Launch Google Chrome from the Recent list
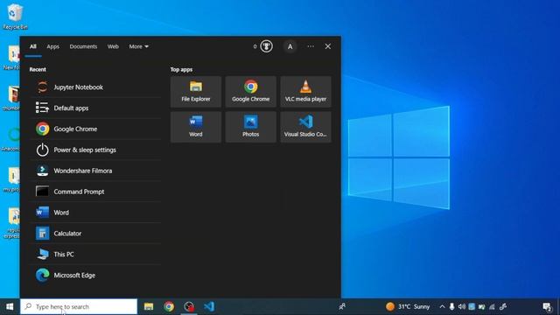 pos(95,129)
